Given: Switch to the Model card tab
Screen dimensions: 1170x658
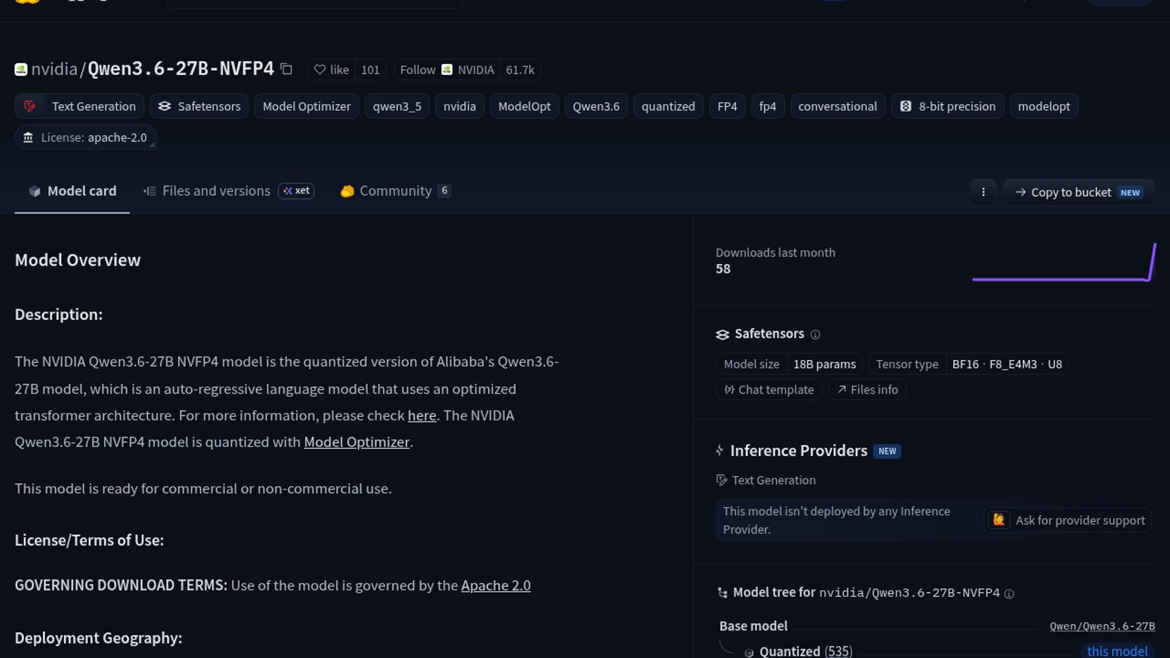Looking at the screenshot, I should pos(72,191).
